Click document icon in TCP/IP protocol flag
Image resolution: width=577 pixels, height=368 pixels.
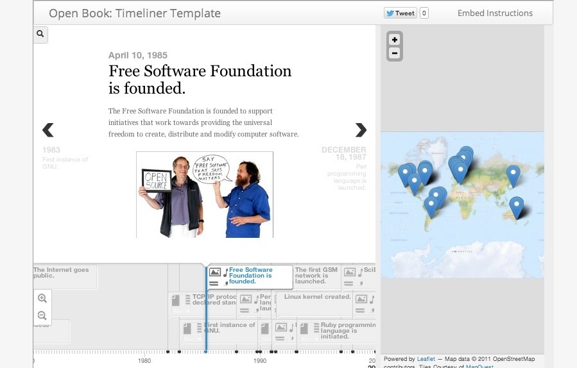pos(176,300)
